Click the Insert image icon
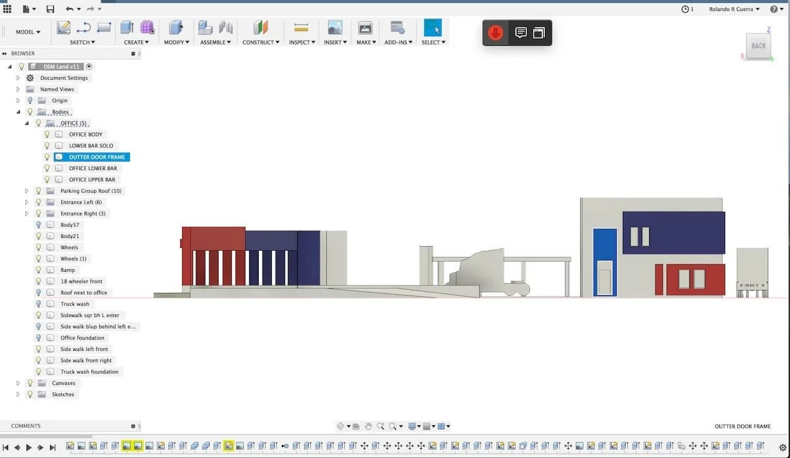The height and width of the screenshot is (458, 790). pyautogui.click(x=335, y=28)
